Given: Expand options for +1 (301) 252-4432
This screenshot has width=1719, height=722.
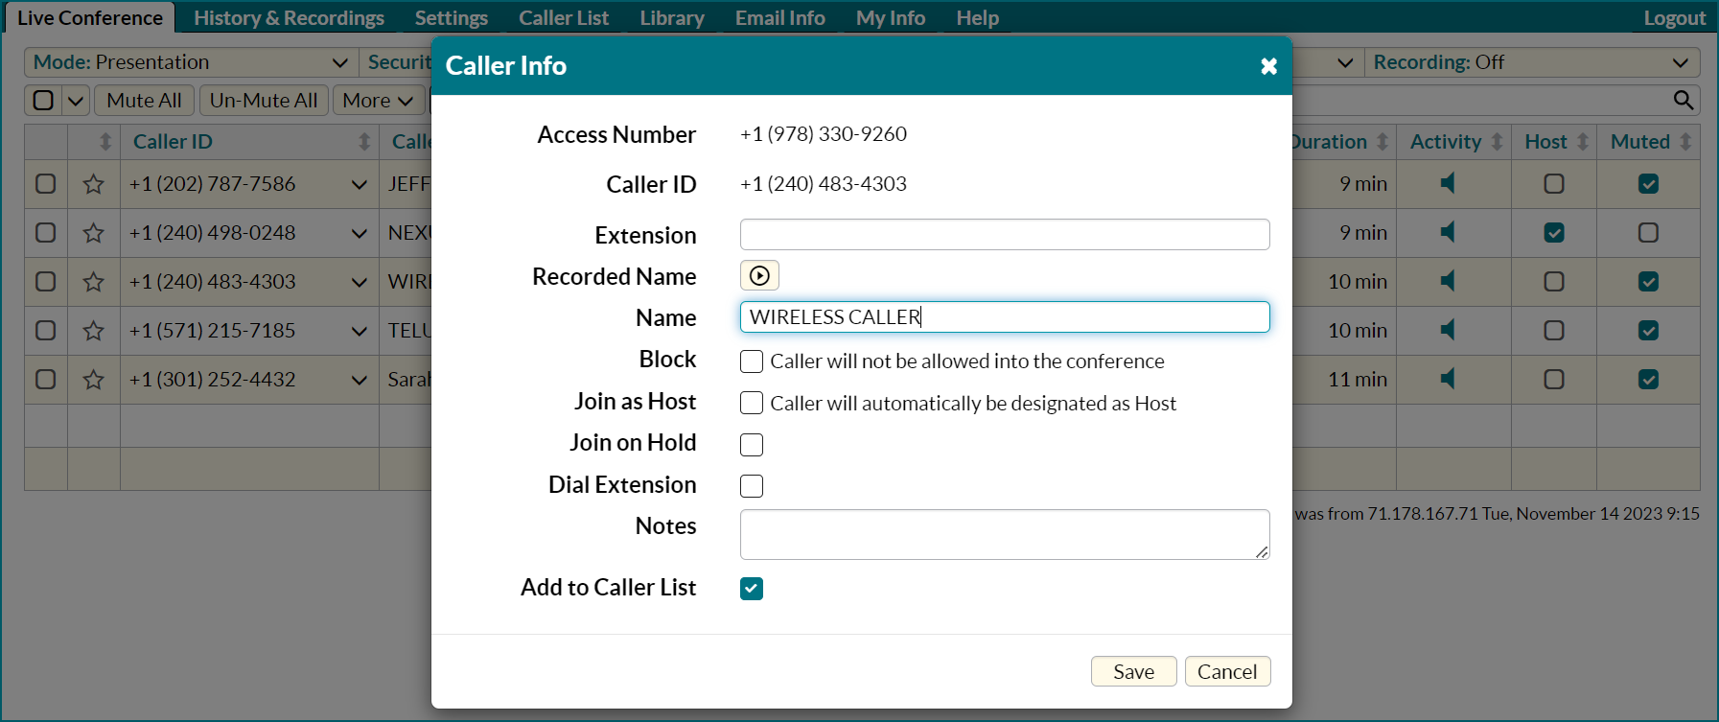Looking at the screenshot, I should coord(360,380).
